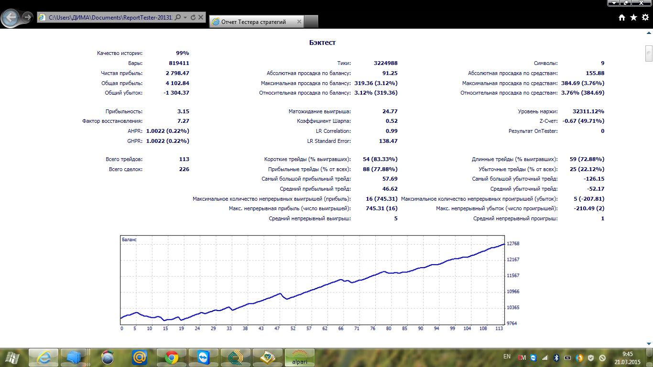This screenshot has height=367, width=653.
Task: Switch the EN input language indicator
Action: pos(507,356)
